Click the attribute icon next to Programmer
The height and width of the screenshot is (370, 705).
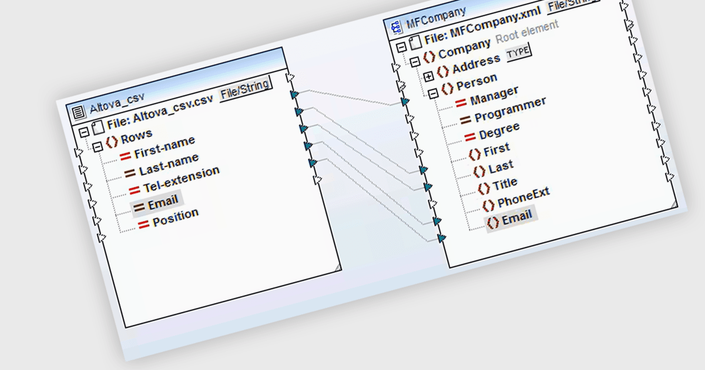(465, 120)
